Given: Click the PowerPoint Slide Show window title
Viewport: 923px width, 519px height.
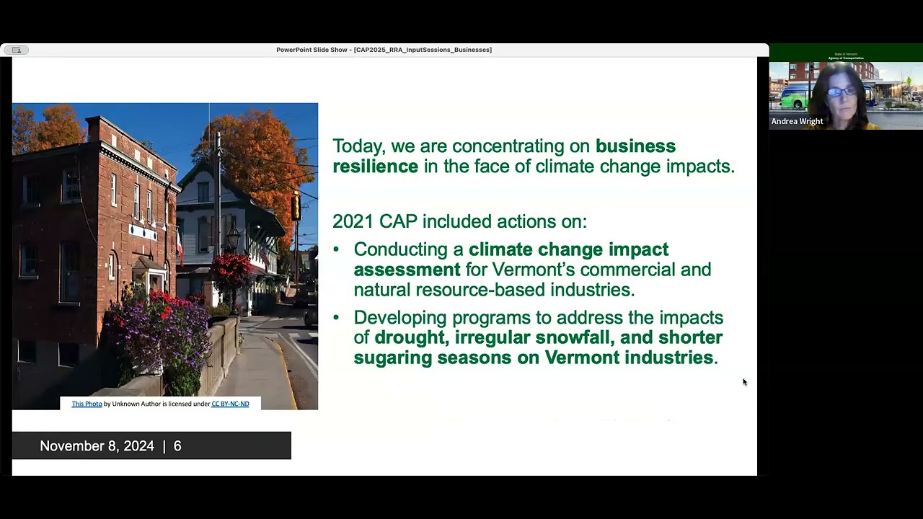Looking at the screenshot, I should coord(384,50).
